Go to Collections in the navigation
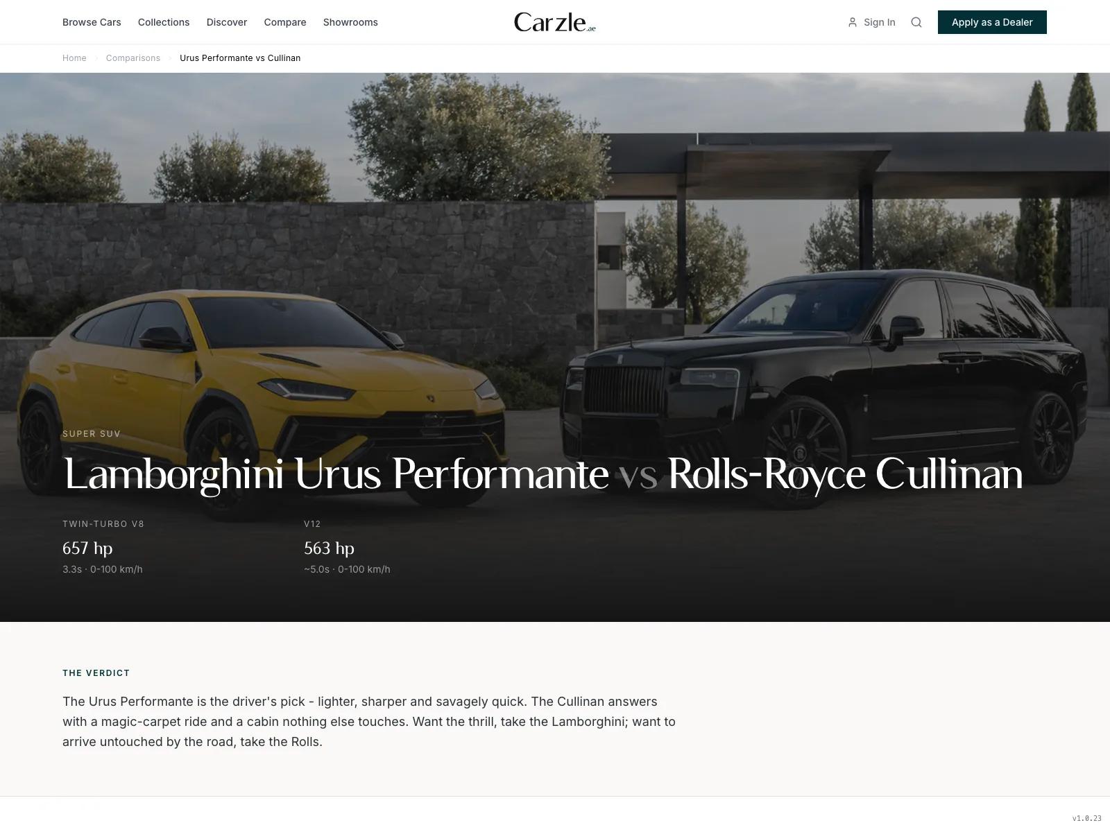 [x=164, y=22]
